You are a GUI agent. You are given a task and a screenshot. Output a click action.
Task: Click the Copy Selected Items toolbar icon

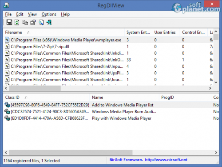[25, 22]
